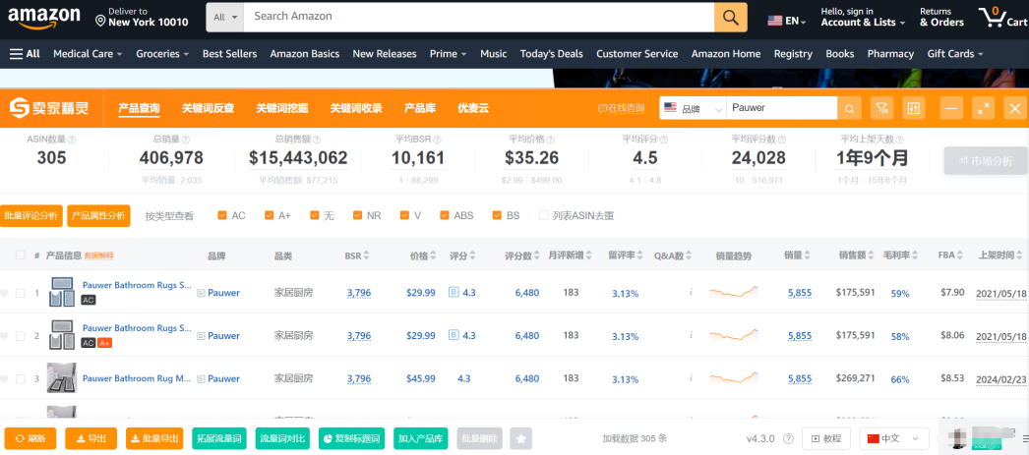Click the B badge in row 1 rating

[454, 293]
